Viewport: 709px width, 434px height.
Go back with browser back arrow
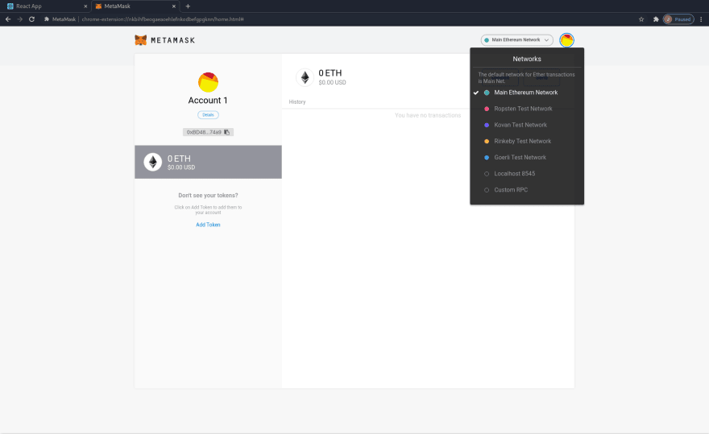point(8,19)
